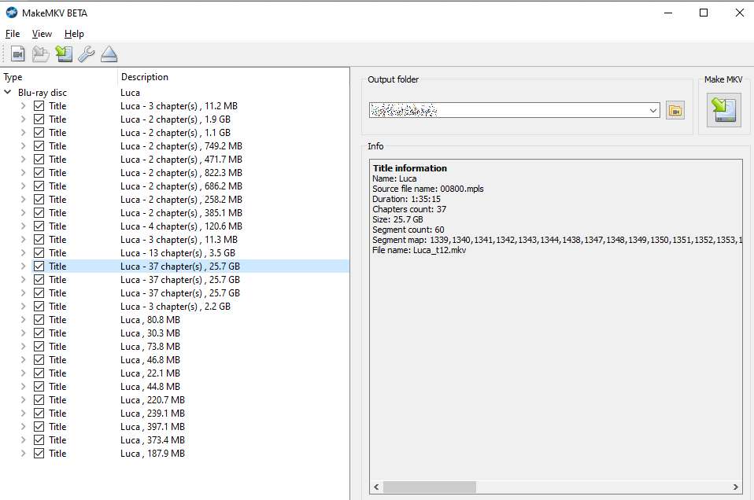The image size is (754, 500).
Task: Uncheck the title with 3 chapters, 11.2 MB
Action: (39, 105)
